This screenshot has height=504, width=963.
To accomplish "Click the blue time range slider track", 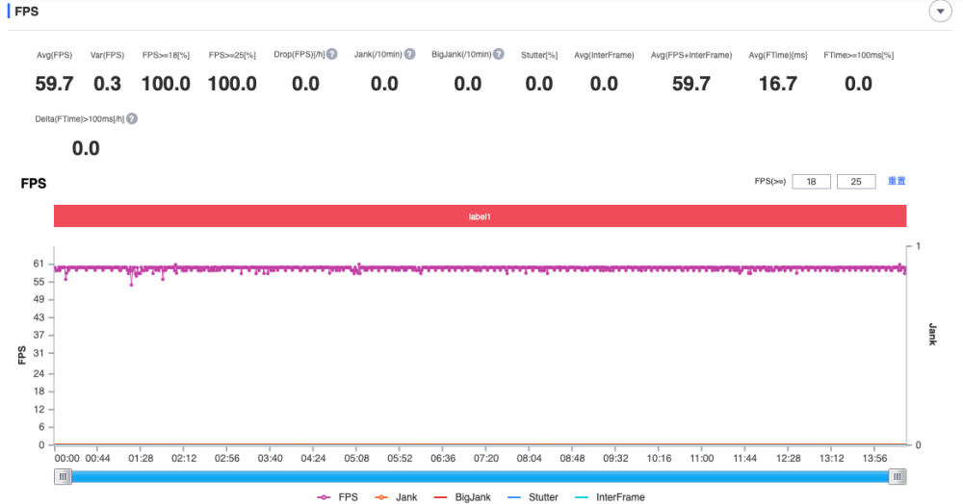I will (481, 476).
